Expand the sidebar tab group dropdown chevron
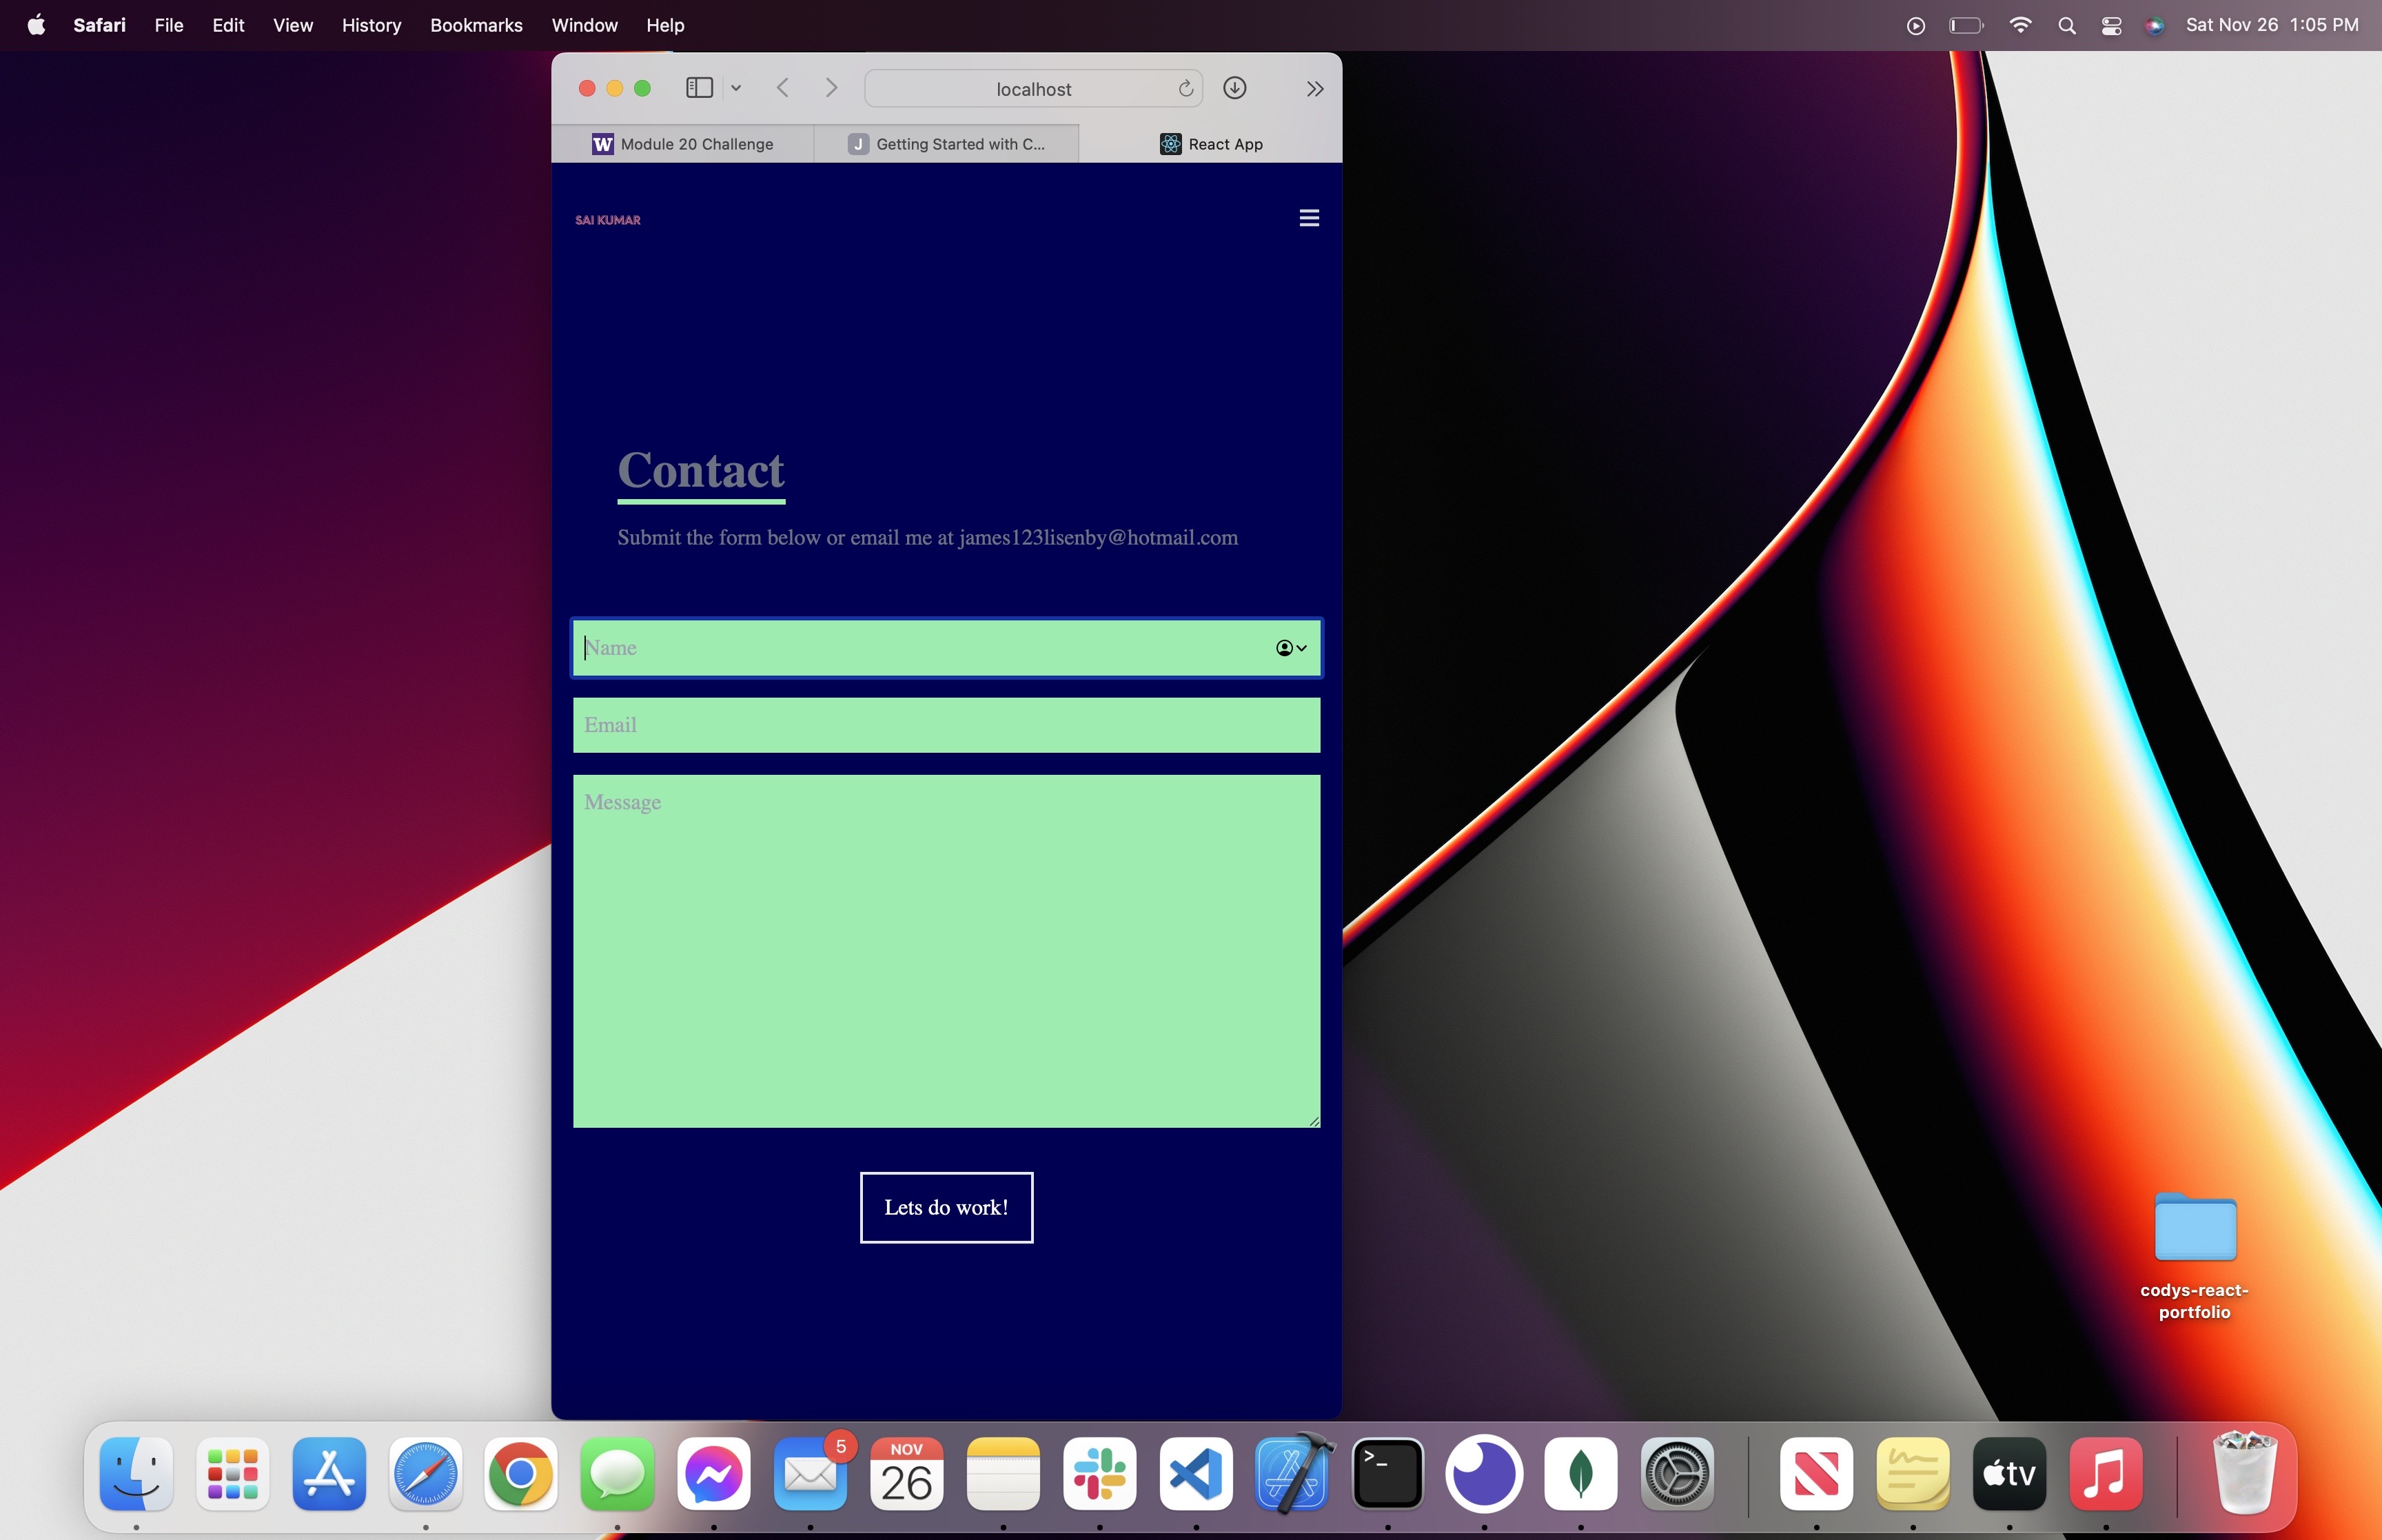This screenshot has height=1540, width=2382. [735, 88]
